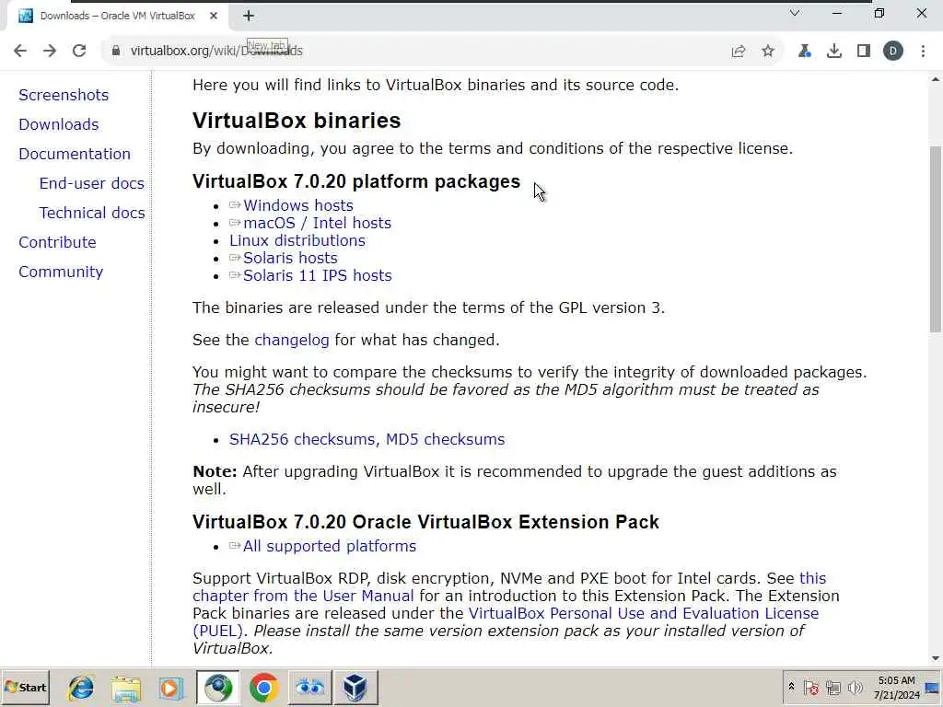Image resolution: width=943 pixels, height=707 pixels.
Task: Click the Show desktop button
Action: [x=933, y=688]
